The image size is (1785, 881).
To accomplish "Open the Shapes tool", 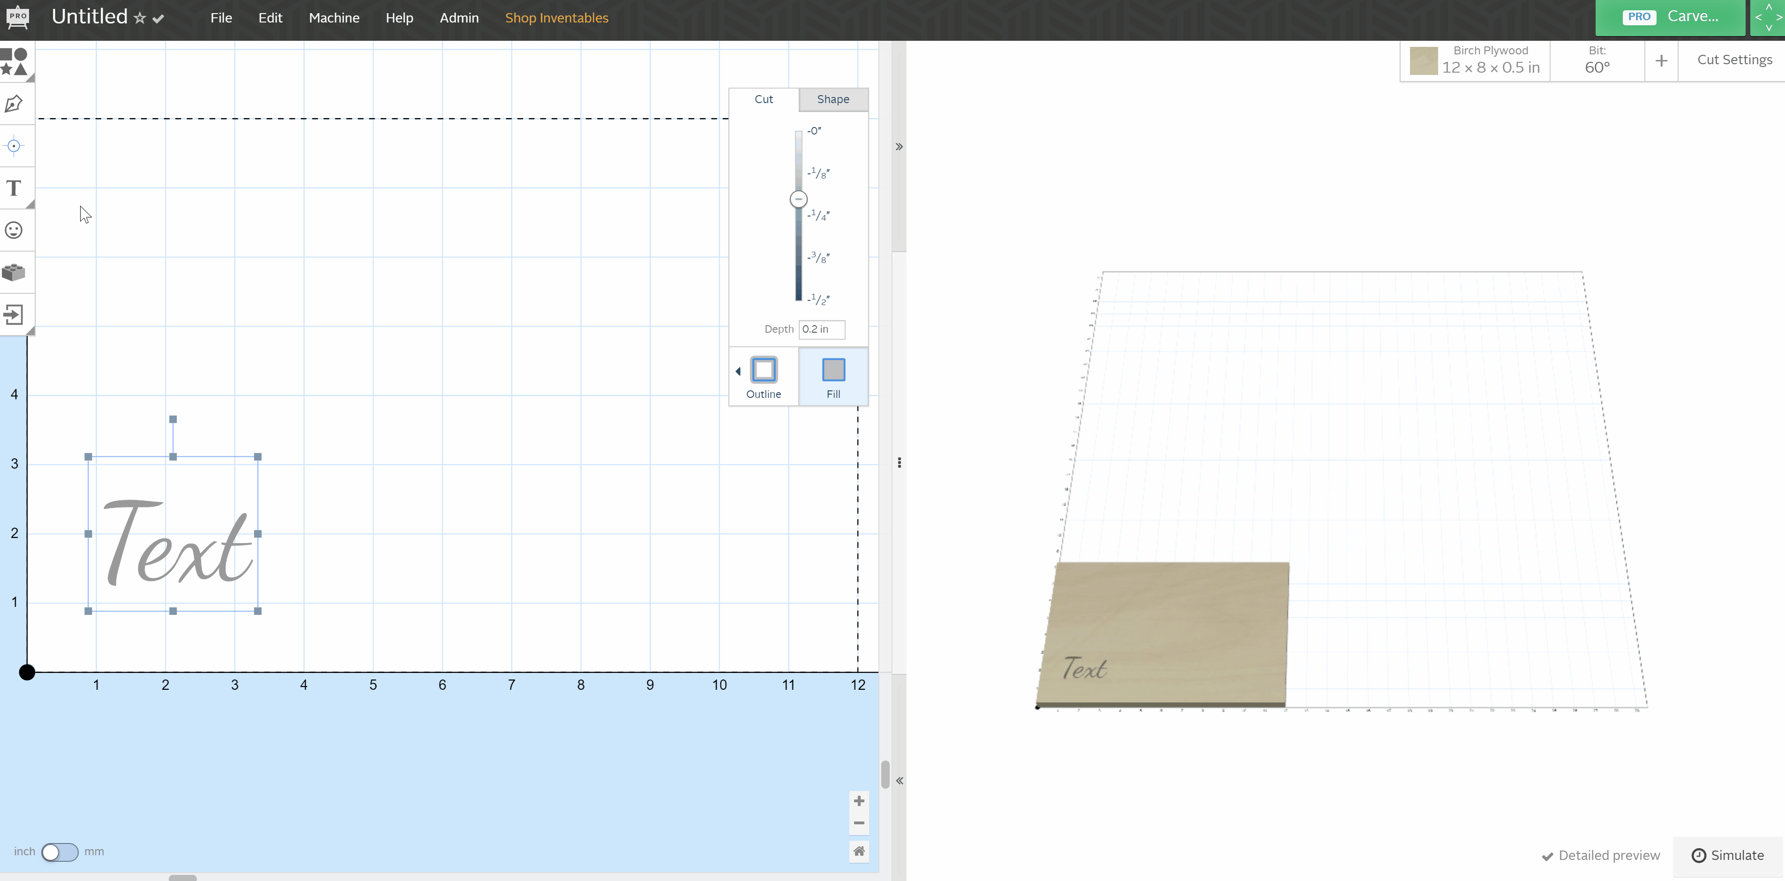I will 14,61.
